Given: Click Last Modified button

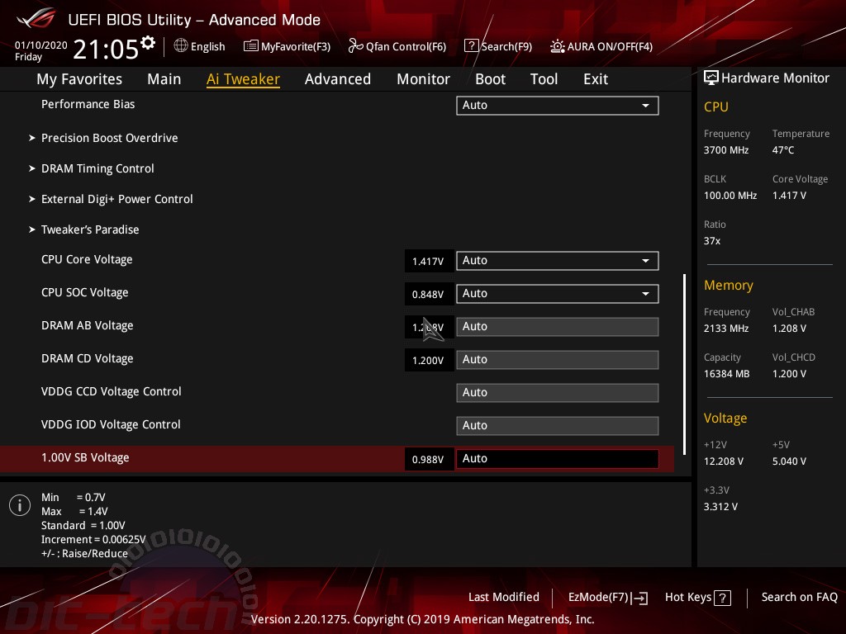Looking at the screenshot, I should tap(504, 598).
